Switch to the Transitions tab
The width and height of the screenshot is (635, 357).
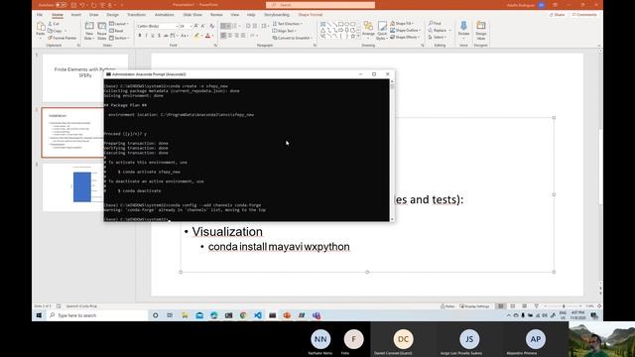pos(136,15)
